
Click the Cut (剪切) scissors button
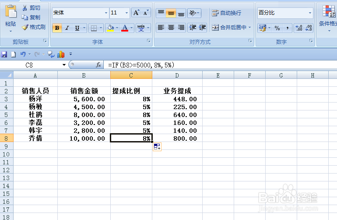click(x=31, y=8)
